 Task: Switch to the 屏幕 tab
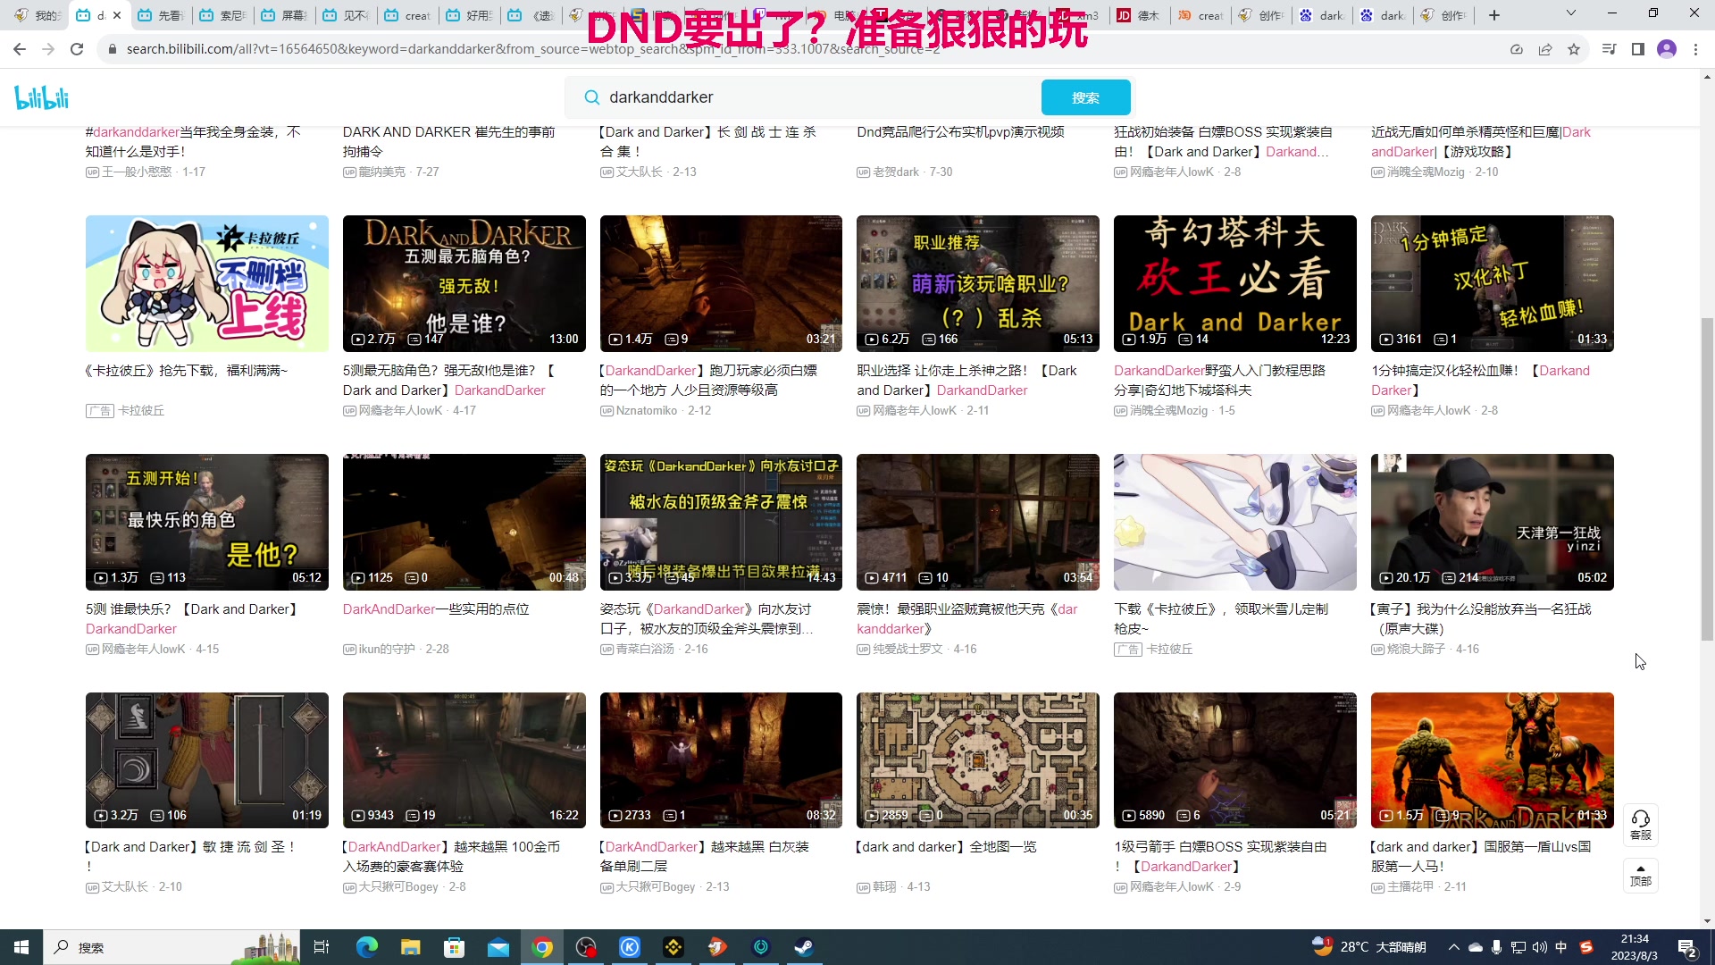pyautogui.click(x=285, y=15)
